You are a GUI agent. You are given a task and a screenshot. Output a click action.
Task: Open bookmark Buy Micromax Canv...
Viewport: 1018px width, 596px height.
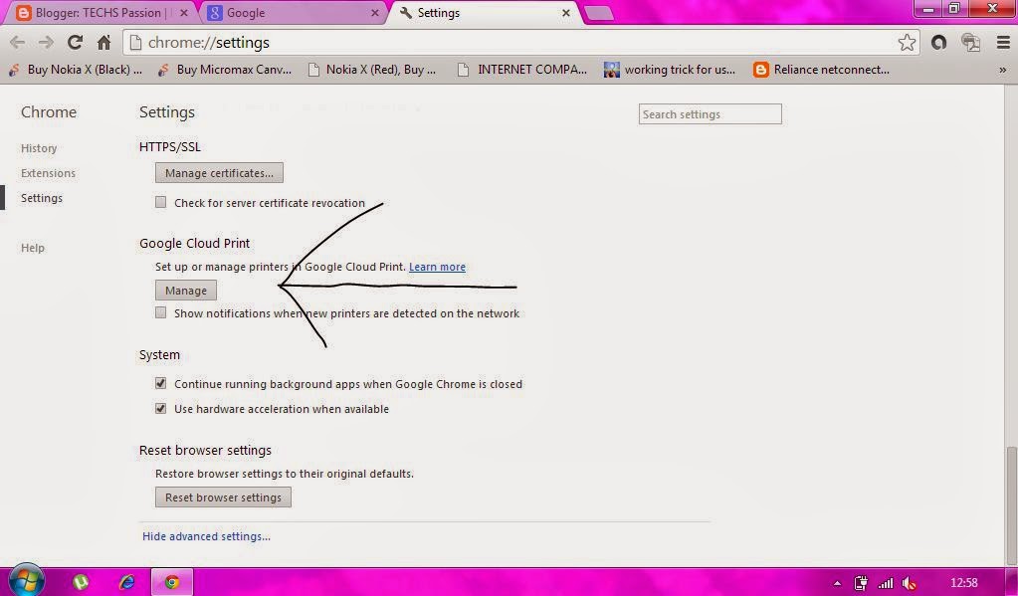click(225, 70)
